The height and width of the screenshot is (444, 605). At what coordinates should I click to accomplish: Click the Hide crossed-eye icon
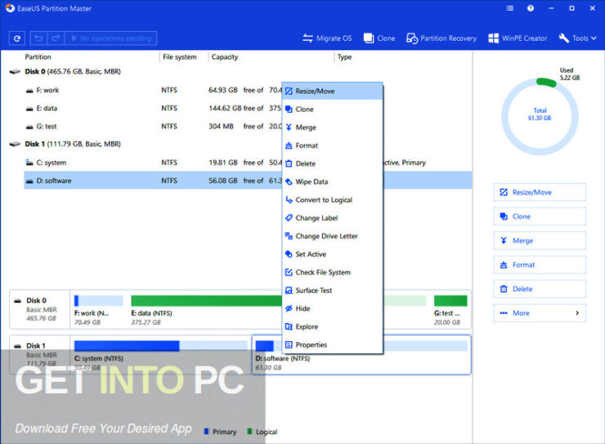coord(289,308)
